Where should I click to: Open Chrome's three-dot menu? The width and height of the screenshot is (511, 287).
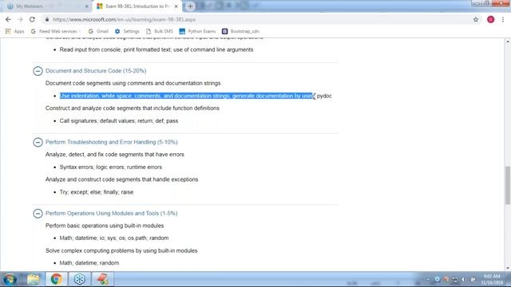coord(503,19)
